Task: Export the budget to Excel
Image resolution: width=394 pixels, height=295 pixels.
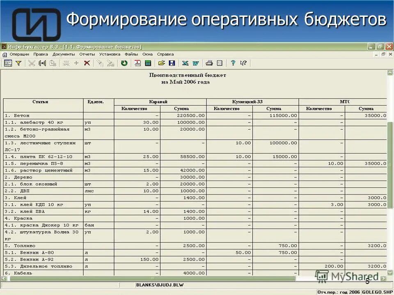Action: [186, 63]
